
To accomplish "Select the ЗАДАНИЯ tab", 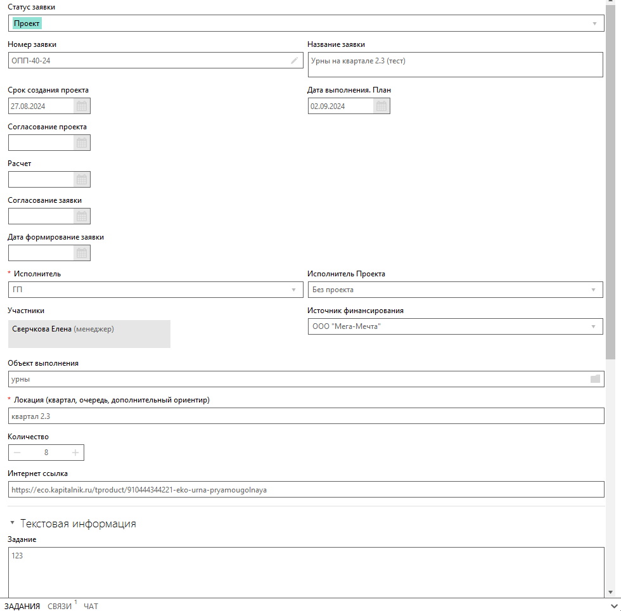I will click(22, 607).
